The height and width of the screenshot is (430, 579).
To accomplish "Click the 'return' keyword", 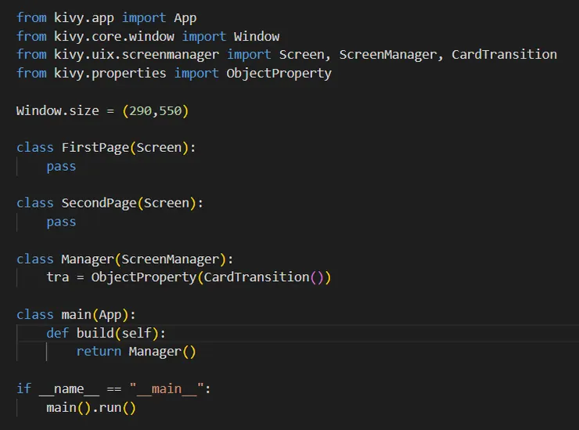I will tap(99, 351).
